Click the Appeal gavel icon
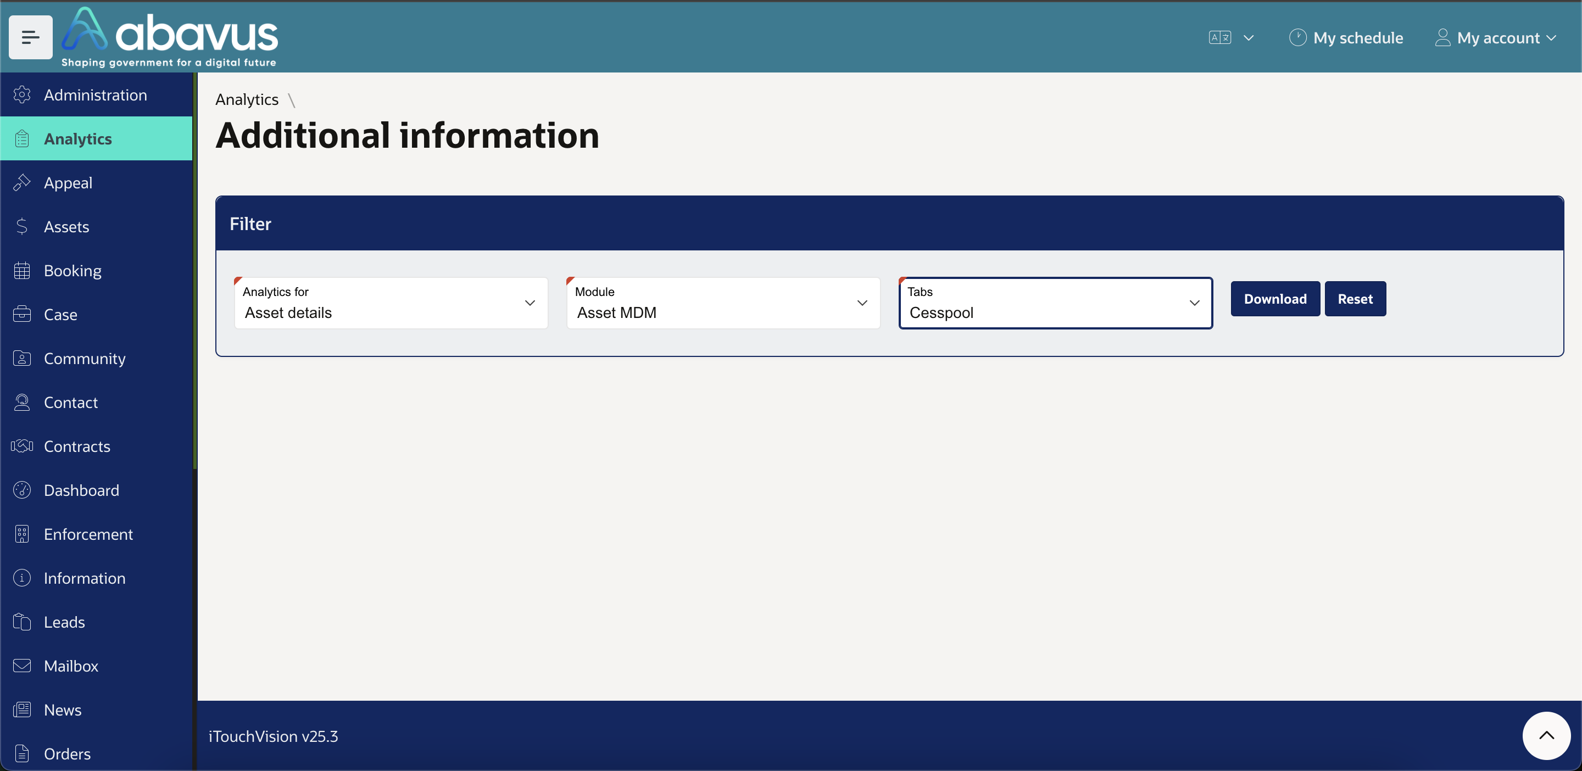1582x771 pixels. [22, 182]
